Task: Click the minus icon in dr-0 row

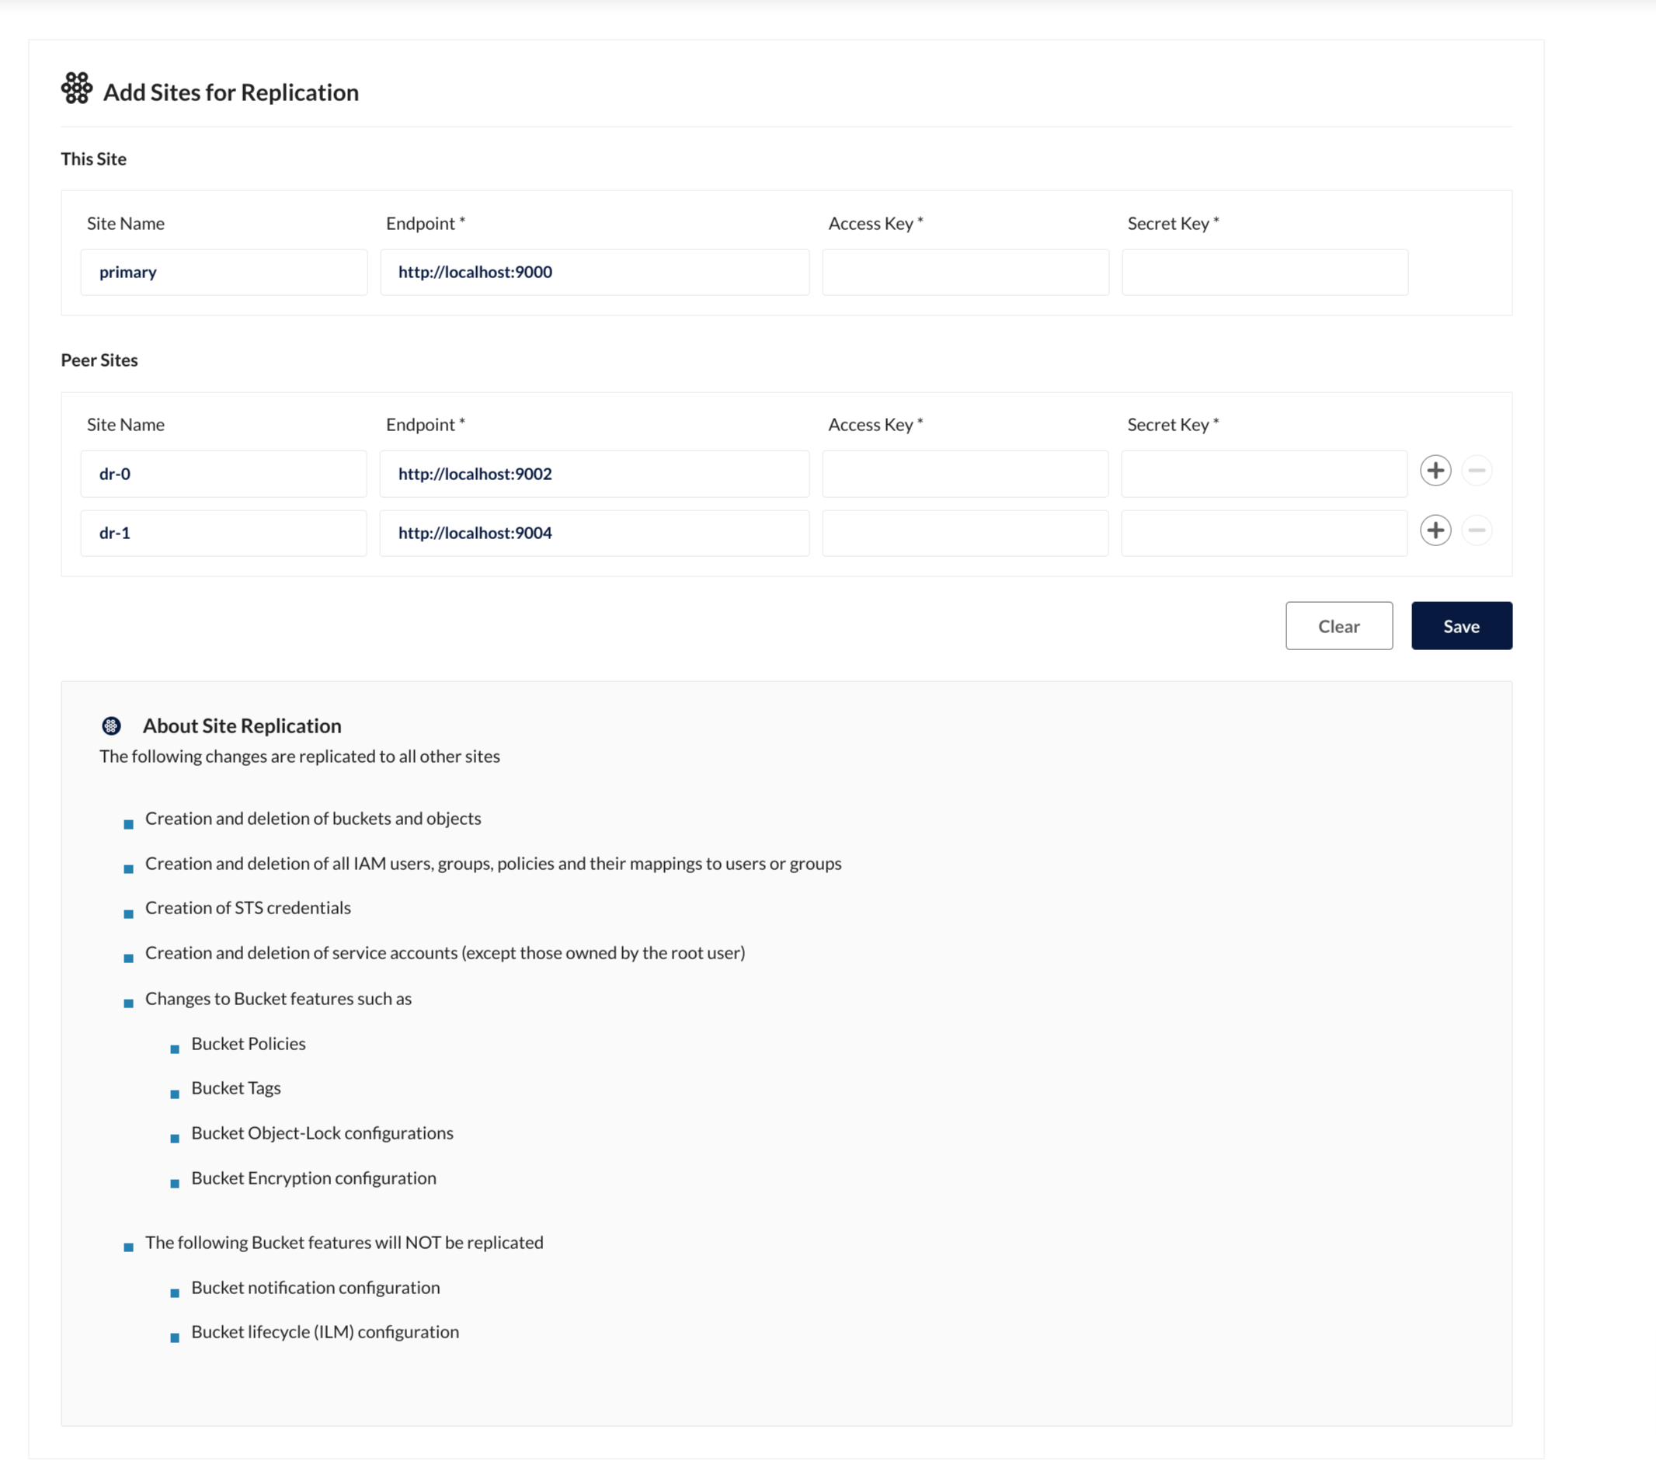Action: coord(1476,471)
